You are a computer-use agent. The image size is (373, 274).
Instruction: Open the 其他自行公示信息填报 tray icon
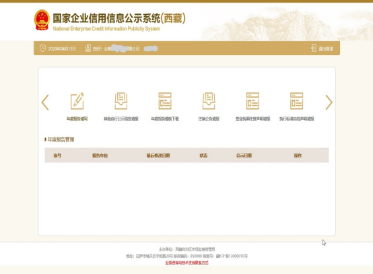click(121, 101)
